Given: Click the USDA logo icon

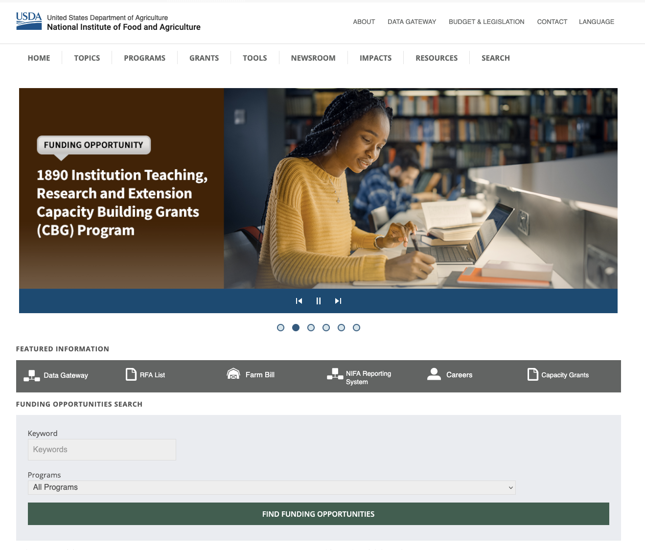Looking at the screenshot, I should (29, 21).
